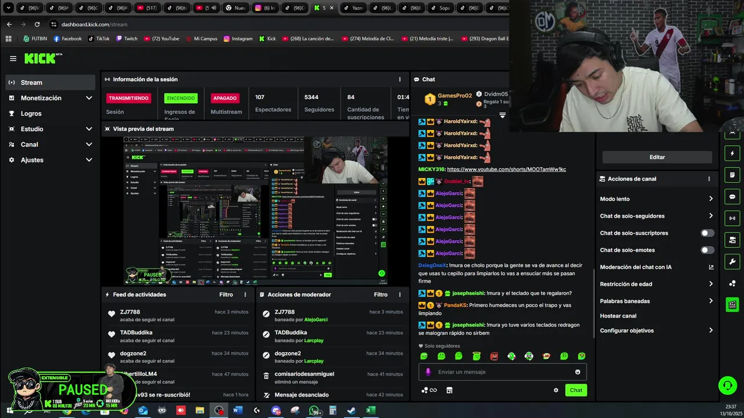This screenshot has width=744, height=418.
Task: Click the Enviar un mensaje field
Action: coord(503,372)
